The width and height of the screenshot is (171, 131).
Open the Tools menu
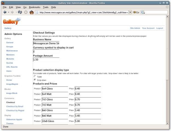[x=45, y=7]
